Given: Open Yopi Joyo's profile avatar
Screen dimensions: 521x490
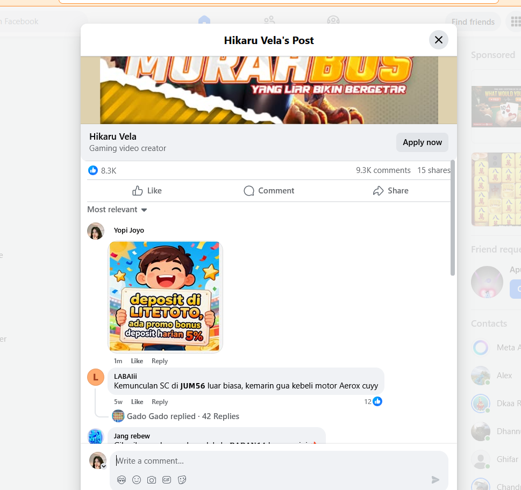Looking at the screenshot, I should [96, 231].
